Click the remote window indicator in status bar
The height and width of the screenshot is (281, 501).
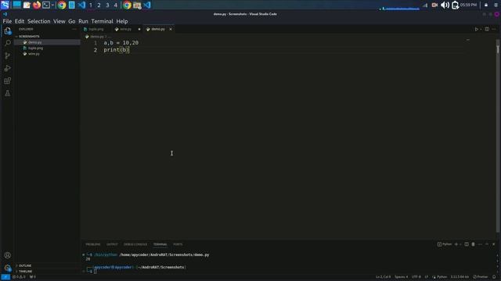[5, 277]
